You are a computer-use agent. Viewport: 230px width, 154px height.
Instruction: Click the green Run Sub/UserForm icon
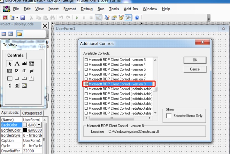click(x=77, y=18)
